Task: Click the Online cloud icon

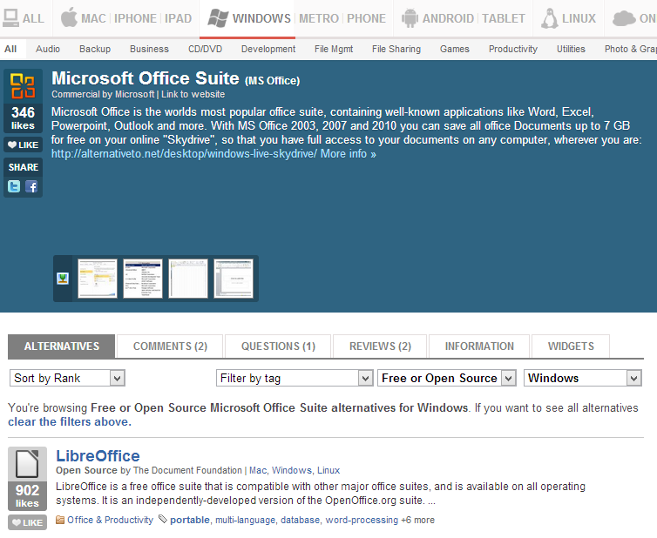Action: coord(624,18)
